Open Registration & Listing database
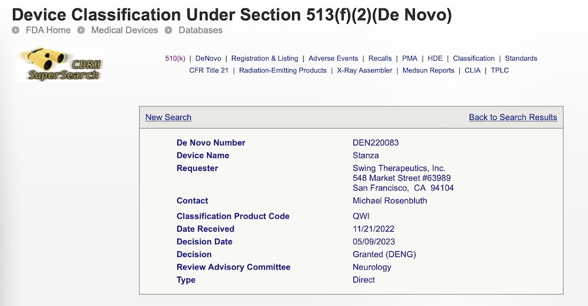Screen dimensions: 588x306 [265, 58]
